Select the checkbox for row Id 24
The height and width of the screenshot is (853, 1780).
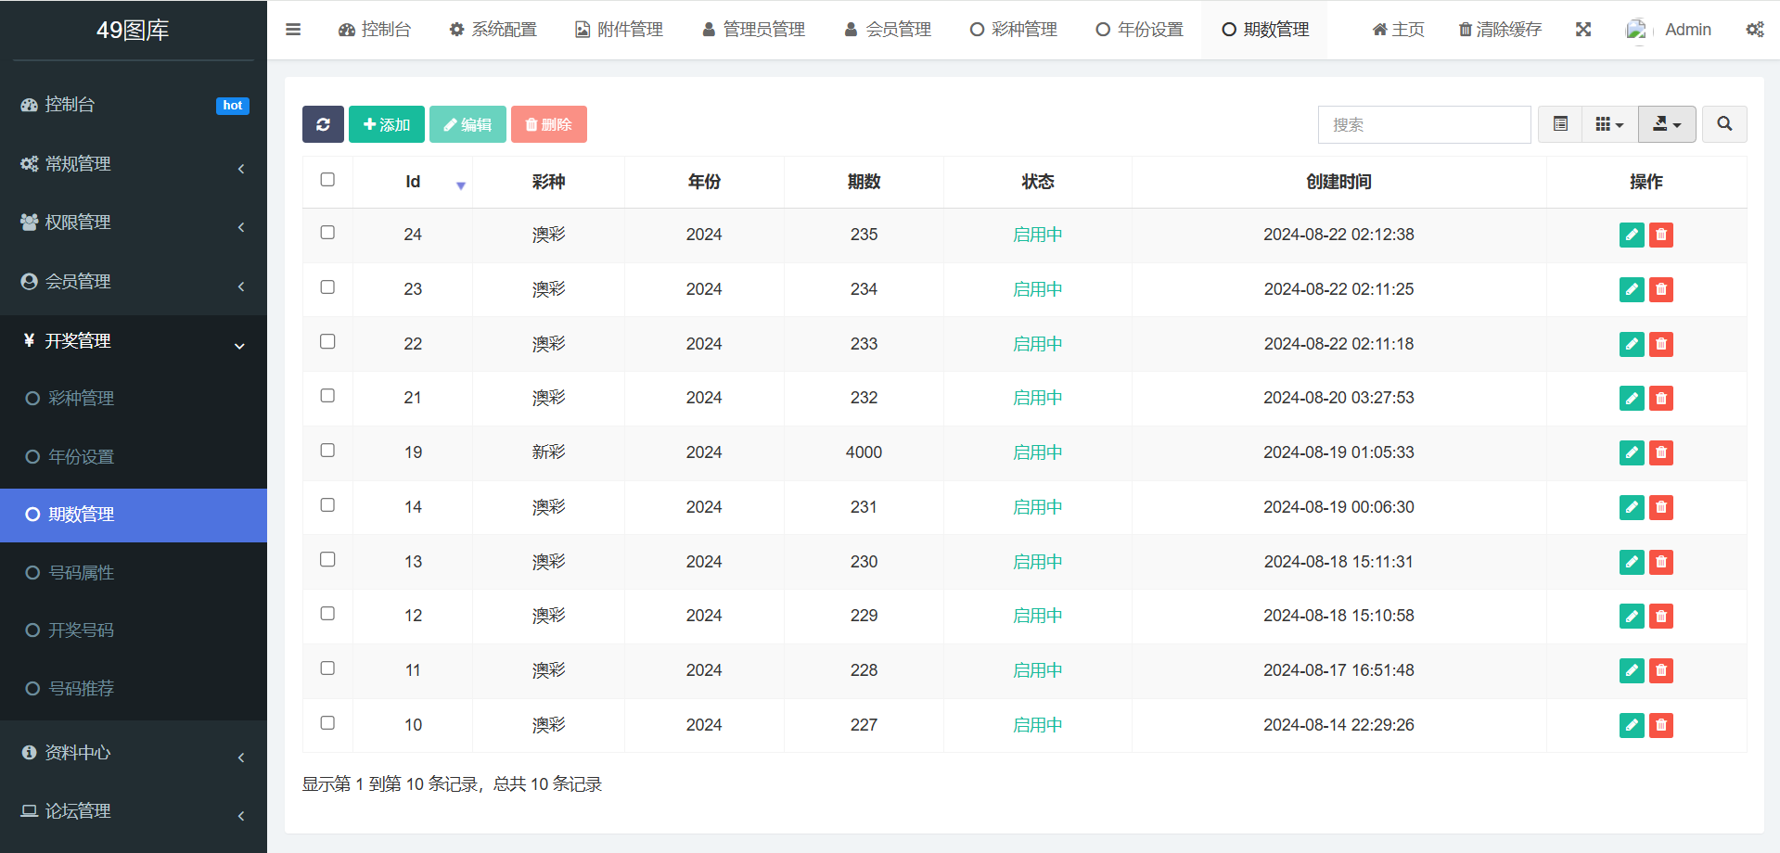click(327, 233)
